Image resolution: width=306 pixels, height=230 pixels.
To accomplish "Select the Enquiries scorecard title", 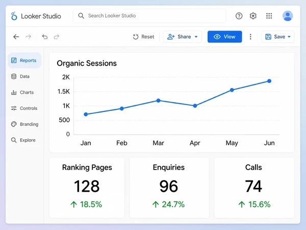I will pyautogui.click(x=169, y=167).
